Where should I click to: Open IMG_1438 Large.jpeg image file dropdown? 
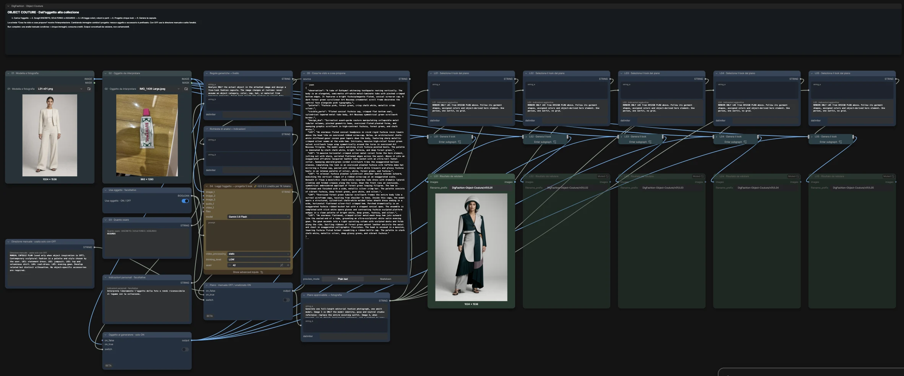pos(159,89)
